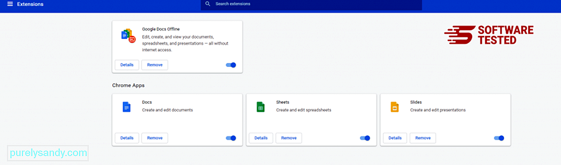Open Details for the Slides app
This screenshot has height=165, width=561.
point(395,138)
